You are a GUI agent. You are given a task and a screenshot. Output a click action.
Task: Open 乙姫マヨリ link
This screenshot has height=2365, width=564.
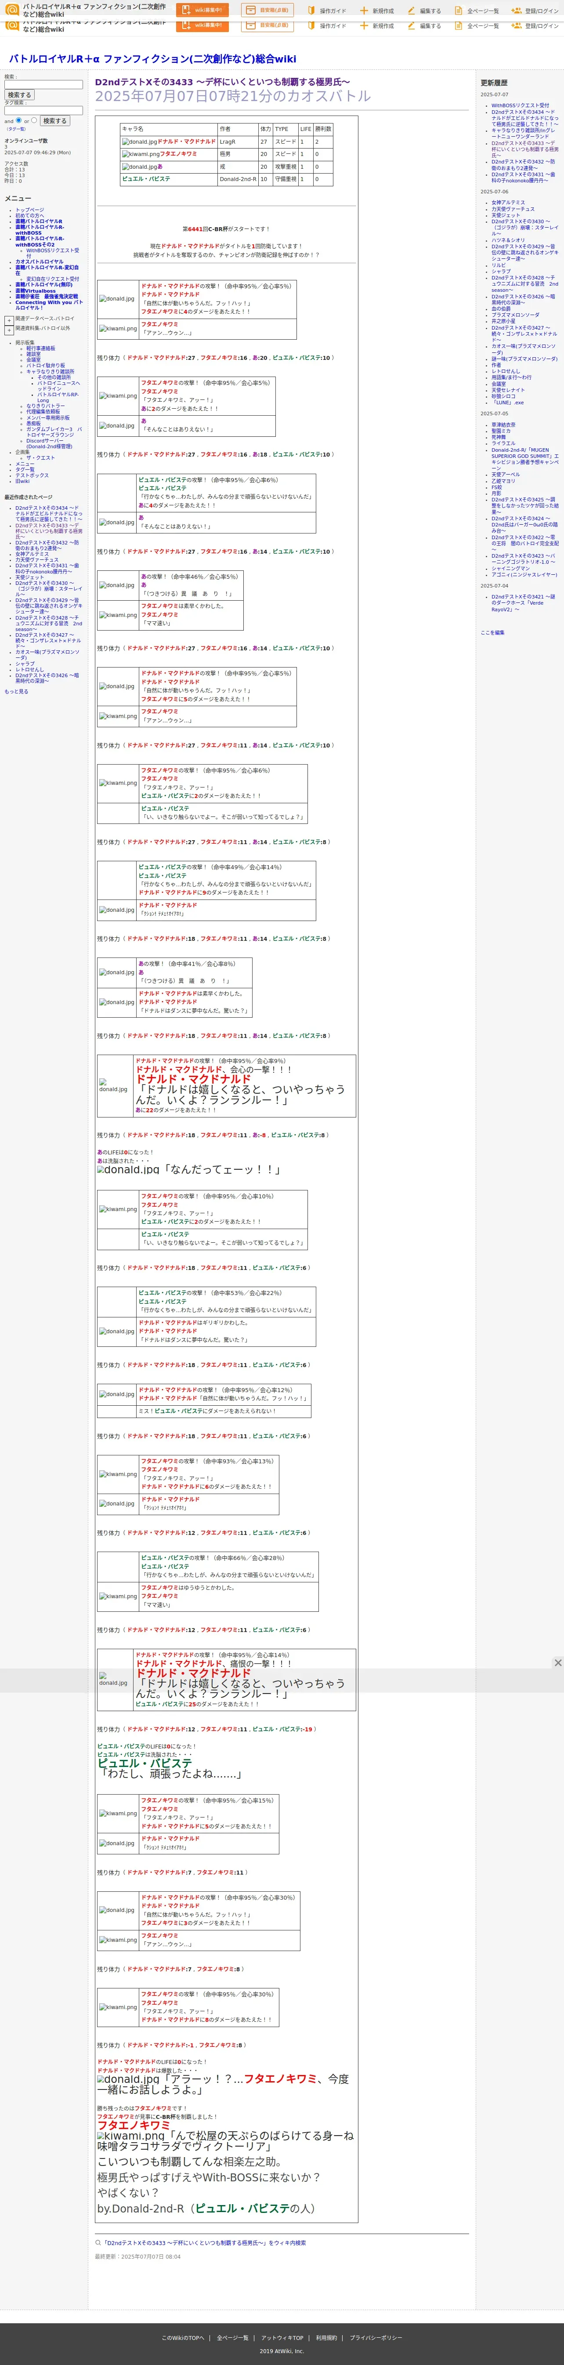click(x=503, y=481)
